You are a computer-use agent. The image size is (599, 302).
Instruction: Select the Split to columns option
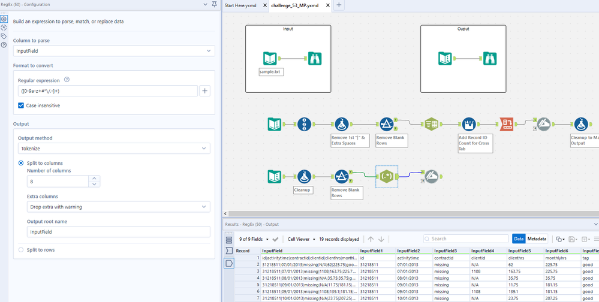tap(22, 163)
